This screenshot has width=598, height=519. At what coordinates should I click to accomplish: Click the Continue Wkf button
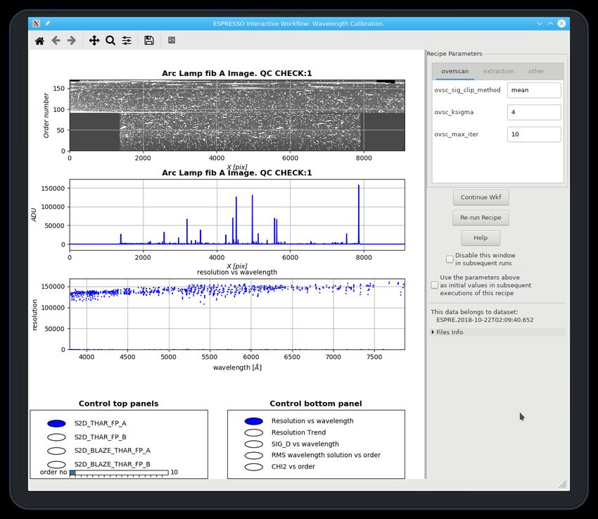[481, 197]
